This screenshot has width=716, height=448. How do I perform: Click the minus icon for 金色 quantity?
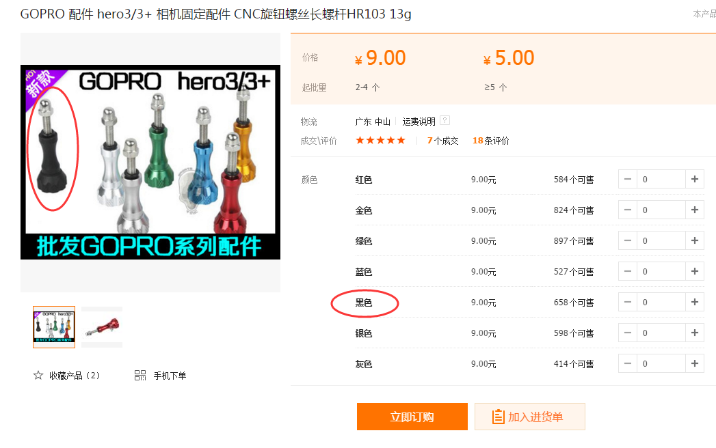point(628,210)
